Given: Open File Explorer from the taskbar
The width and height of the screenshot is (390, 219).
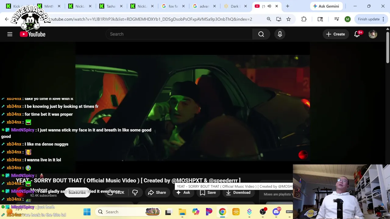Looking at the screenshot, I should coord(182,212).
